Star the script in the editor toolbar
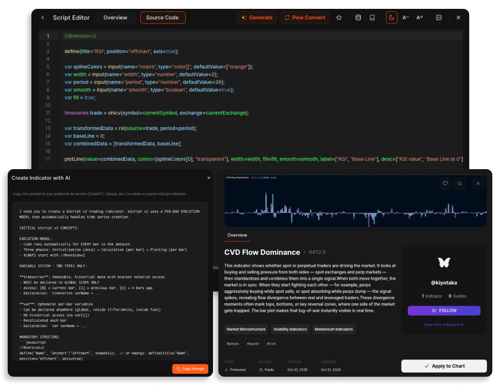The image size is (500, 385). [x=339, y=18]
